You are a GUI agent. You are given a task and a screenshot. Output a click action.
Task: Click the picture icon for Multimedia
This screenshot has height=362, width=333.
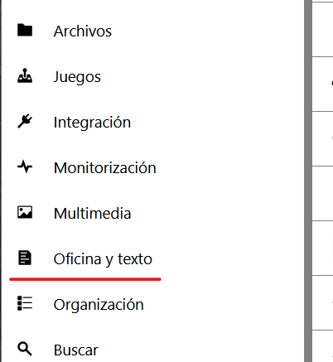pos(25,212)
